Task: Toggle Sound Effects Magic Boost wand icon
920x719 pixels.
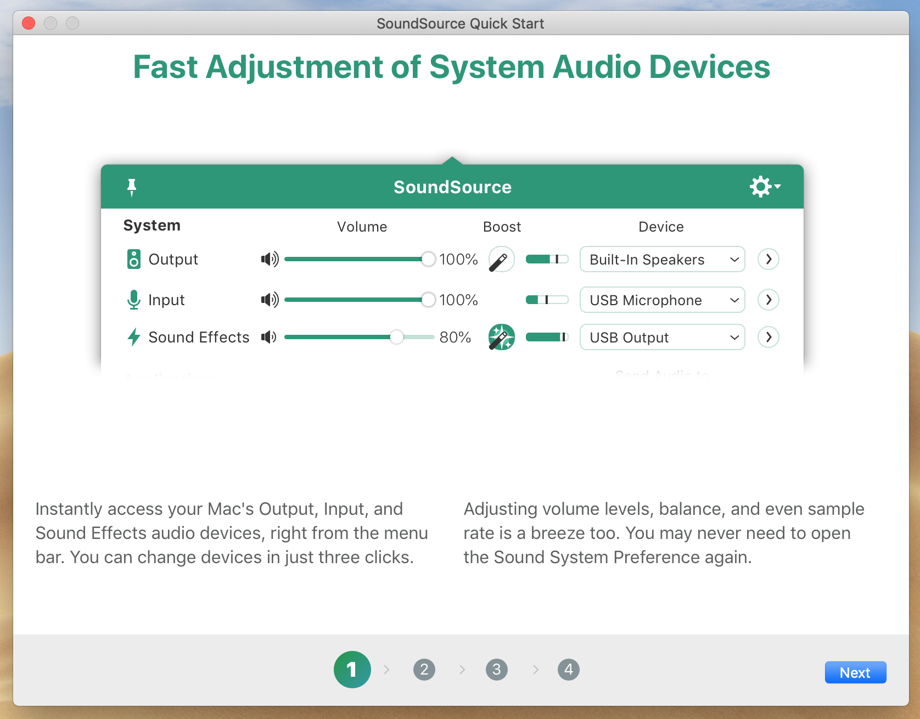Action: [x=501, y=337]
